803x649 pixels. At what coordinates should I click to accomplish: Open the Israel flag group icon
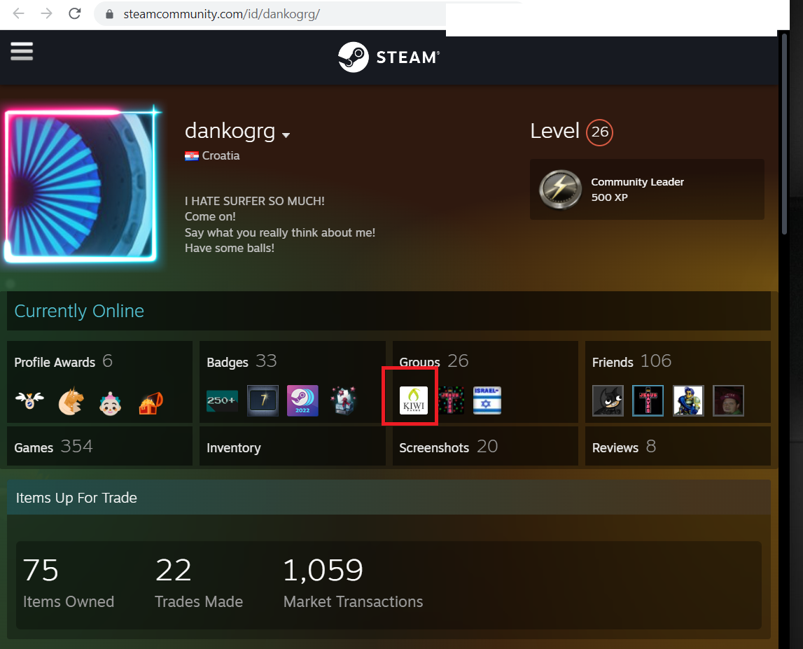[487, 400]
